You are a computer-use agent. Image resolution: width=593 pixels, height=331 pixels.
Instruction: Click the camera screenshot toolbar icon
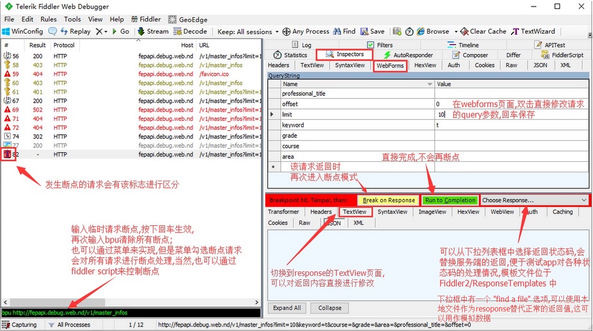coord(397,31)
